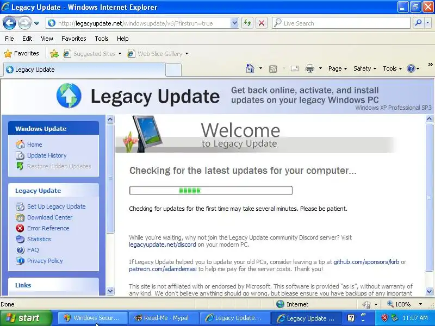Image resolution: width=435 pixels, height=326 pixels.
Task: Click the Internet zone status indicator
Action: 293,304
